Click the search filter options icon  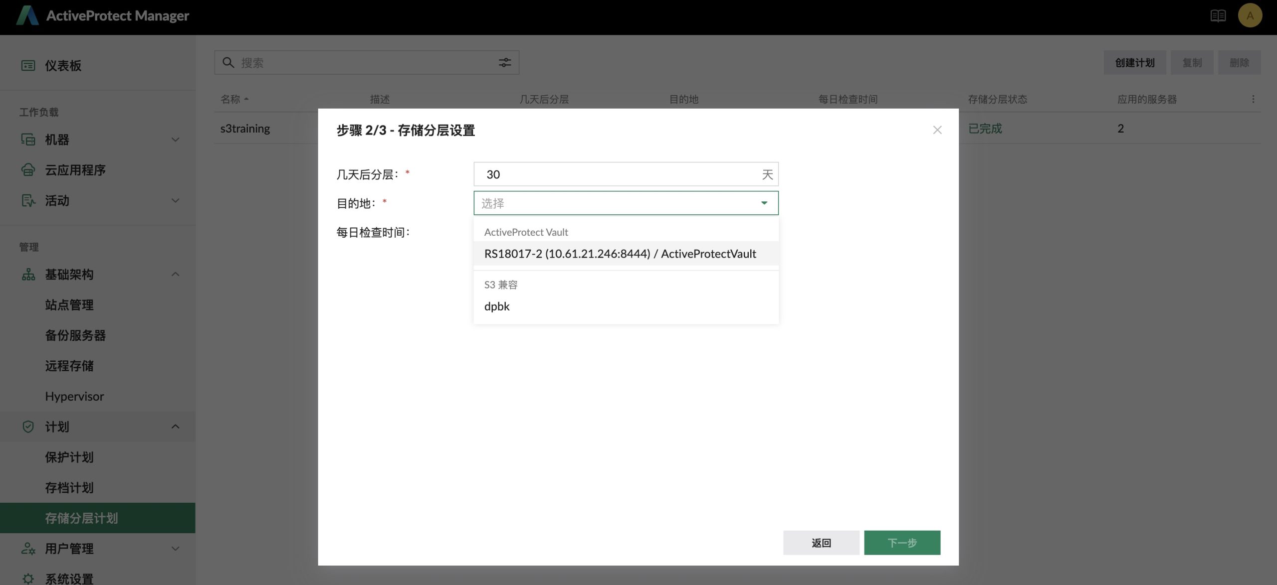tap(504, 62)
